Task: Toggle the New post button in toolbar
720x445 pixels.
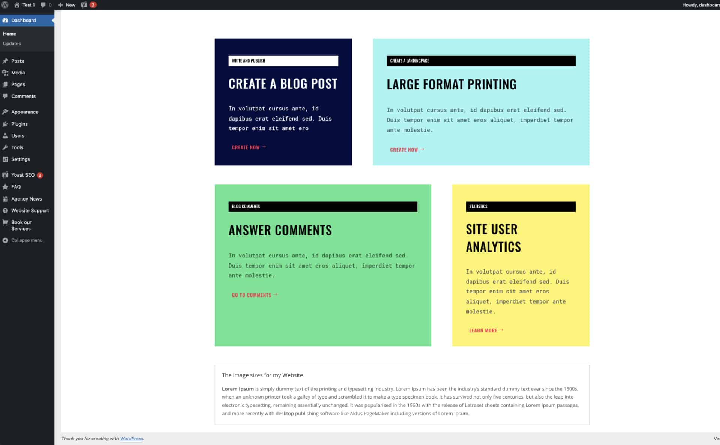Action: pyautogui.click(x=67, y=5)
